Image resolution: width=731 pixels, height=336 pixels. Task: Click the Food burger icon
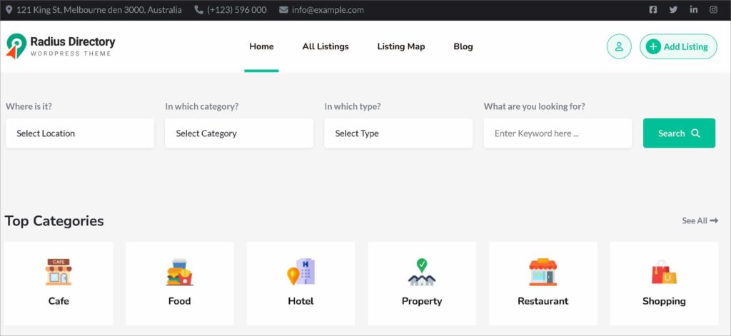(x=179, y=272)
